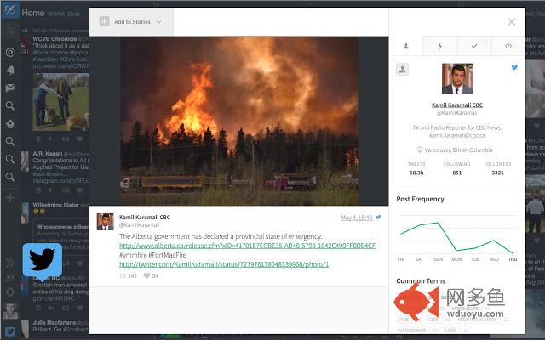Open the wildfire photo in the modal
The width and height of the screenshot is (545, 340).
(x=239, y=121)
